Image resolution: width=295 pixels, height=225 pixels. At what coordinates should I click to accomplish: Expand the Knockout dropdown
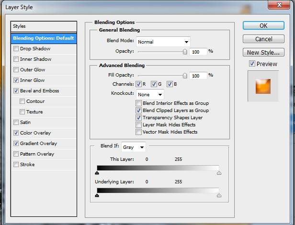[x=150, y=94]
